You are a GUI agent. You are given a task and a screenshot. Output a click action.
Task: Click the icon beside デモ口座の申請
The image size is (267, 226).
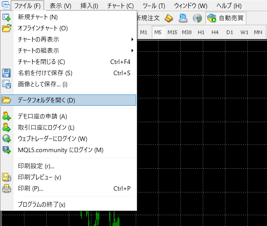[7, 116]
